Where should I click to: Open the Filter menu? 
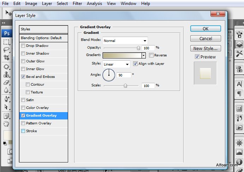77,4
